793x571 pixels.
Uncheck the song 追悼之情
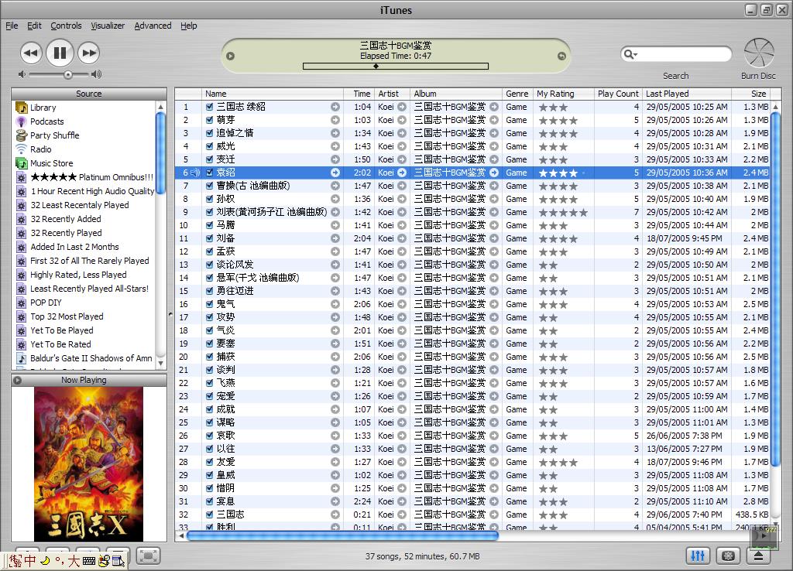(209, 133)
